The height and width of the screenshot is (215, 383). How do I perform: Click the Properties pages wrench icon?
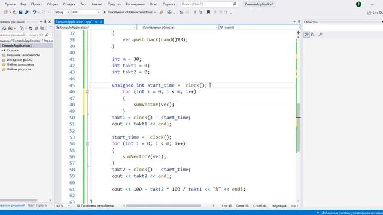321,35
